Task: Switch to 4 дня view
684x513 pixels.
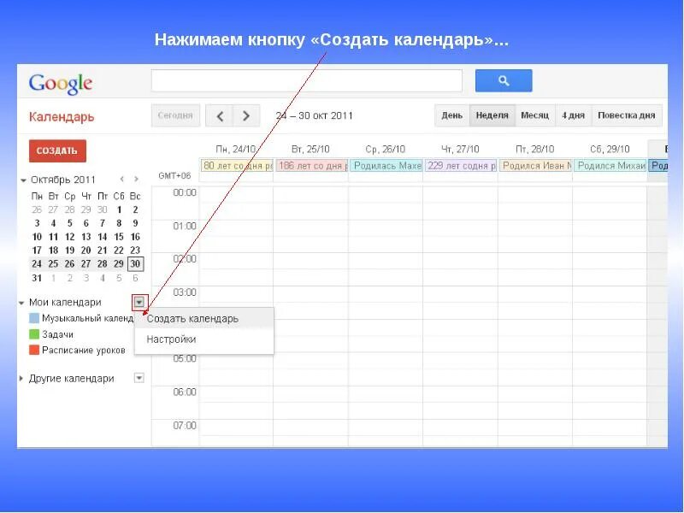Action: pos(573,115)
